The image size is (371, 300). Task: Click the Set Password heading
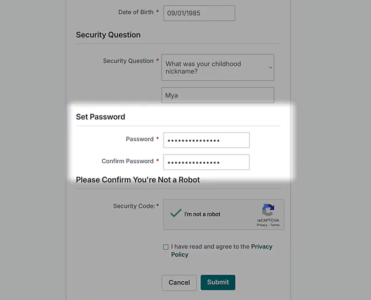pos(101,117)
